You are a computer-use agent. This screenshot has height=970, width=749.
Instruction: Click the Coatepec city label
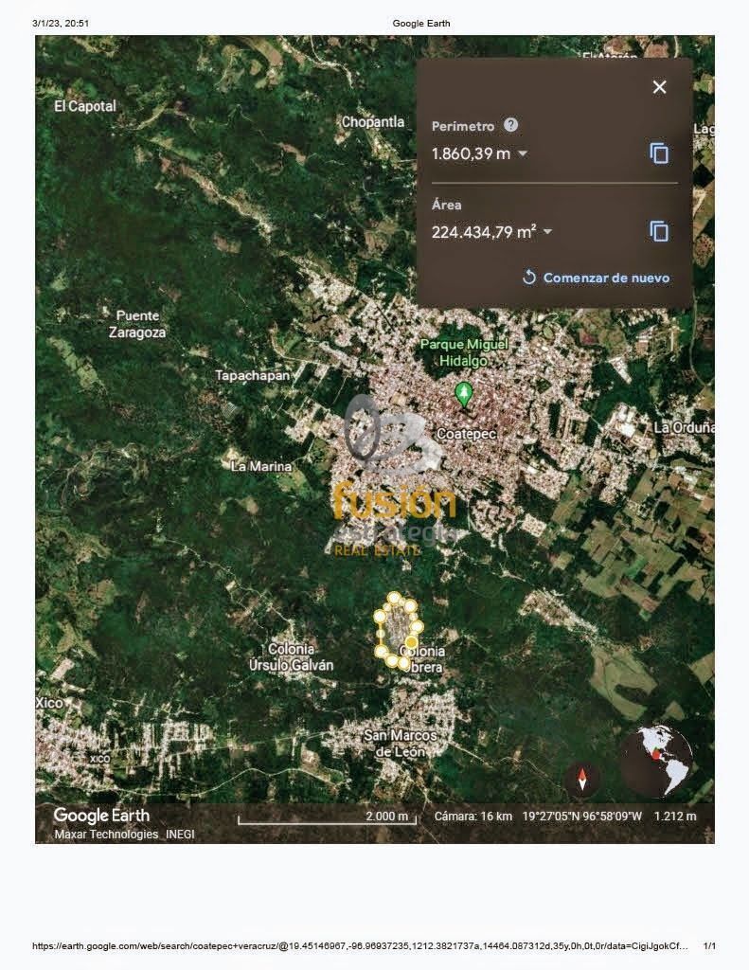click(466, 434)
